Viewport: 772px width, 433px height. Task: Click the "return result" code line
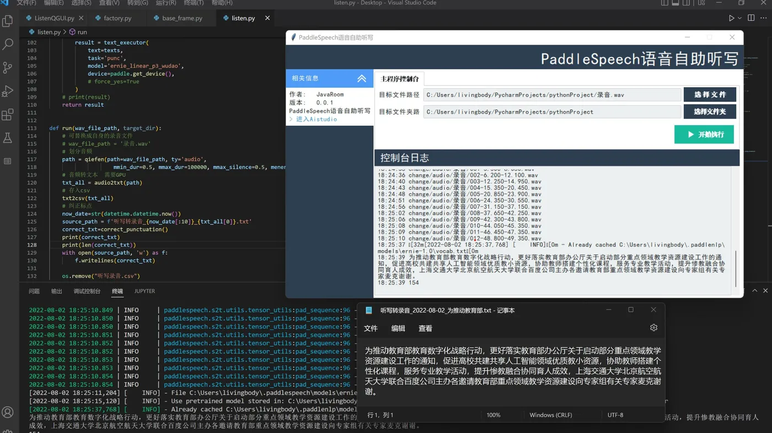[83, 105]
